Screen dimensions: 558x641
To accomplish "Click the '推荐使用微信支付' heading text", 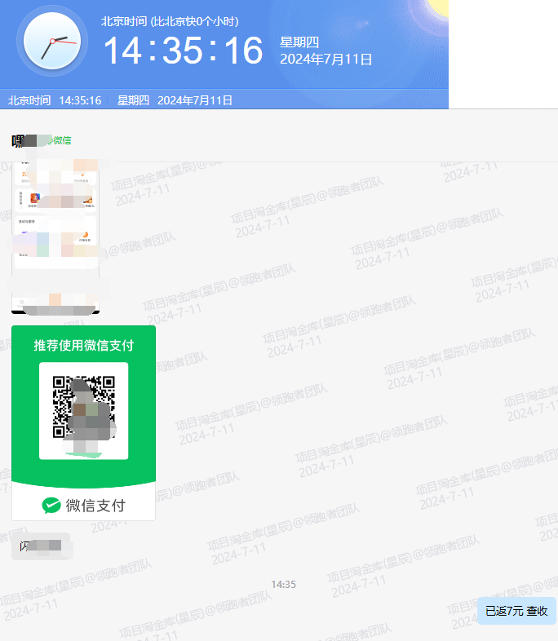I will pyautogui.click(x=83, y=345).
